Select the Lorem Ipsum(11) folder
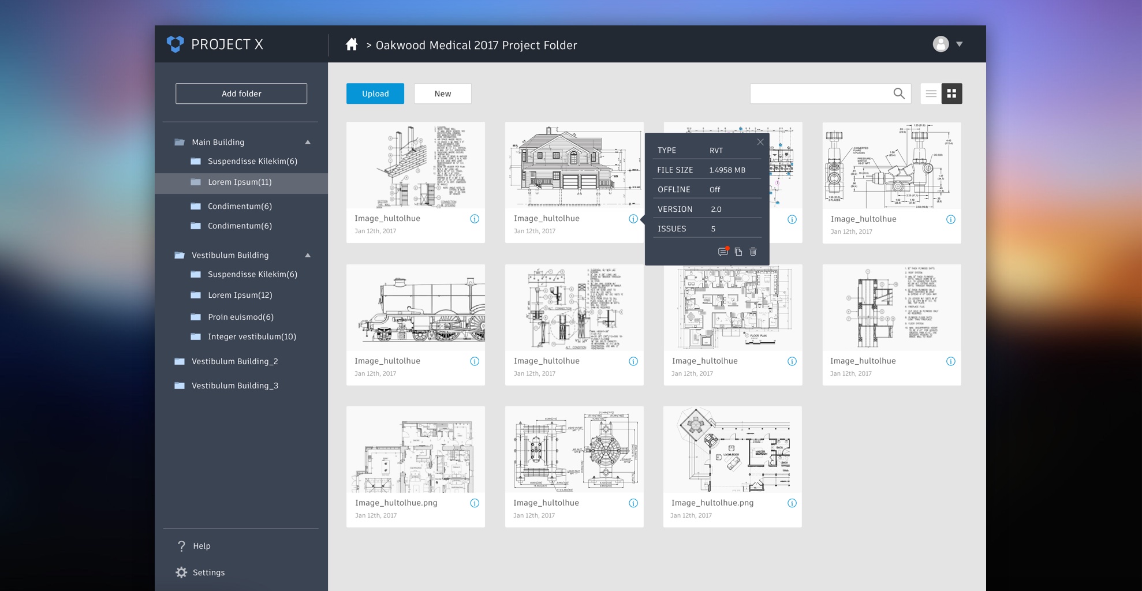The image size is (1142, 591). coord(240,182)
